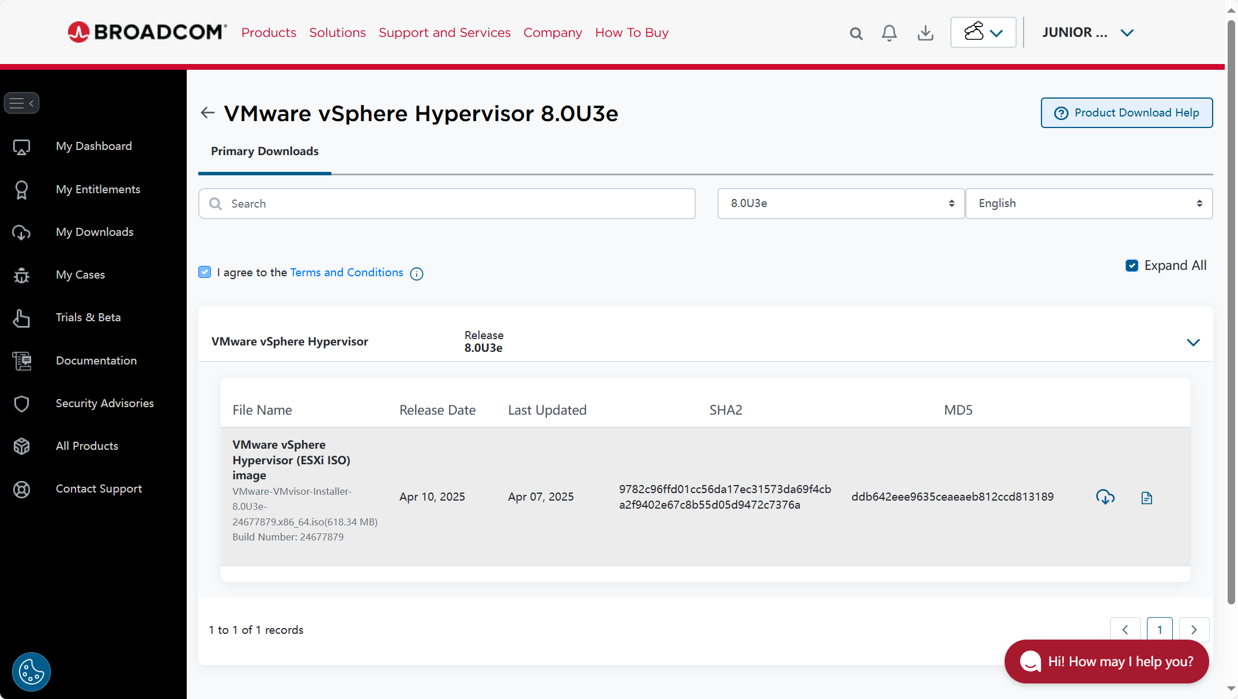Click the header download tray icon
Screen dimensions: 1238x699
pyautogui.click(x=925, y=33)
